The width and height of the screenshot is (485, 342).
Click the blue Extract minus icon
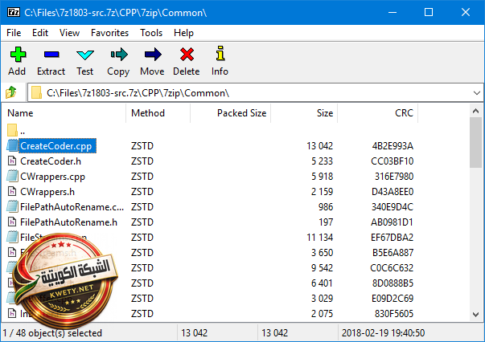pos(51,55)
